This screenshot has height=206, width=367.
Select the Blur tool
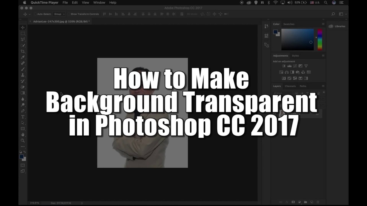pyautogui.click(x=23, y=99)
